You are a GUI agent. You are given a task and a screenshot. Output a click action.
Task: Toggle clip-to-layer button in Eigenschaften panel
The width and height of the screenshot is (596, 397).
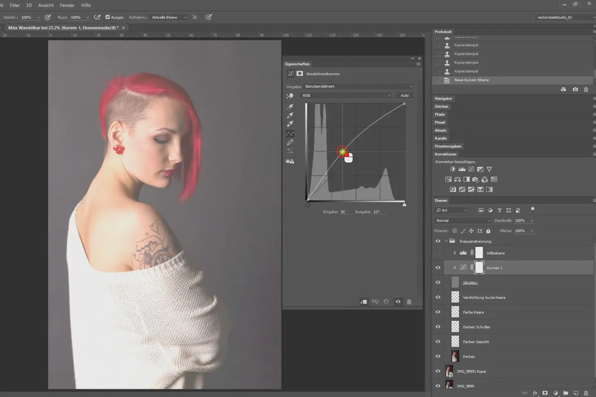pyautogui.click(x=364, y=302)
